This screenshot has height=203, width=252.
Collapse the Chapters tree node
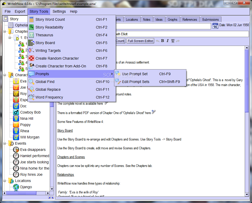click(x=4, y=31)
